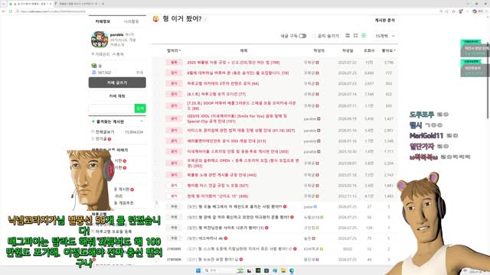Sort posts by the 좋아요 column
The image size is (490, 275).
coord(388,50)
